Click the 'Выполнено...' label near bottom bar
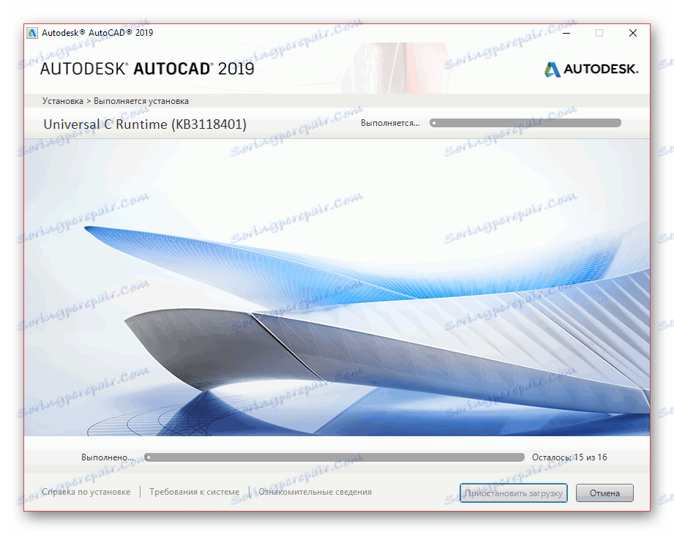Screen dimensions: 674x535 tap(108, 457)
